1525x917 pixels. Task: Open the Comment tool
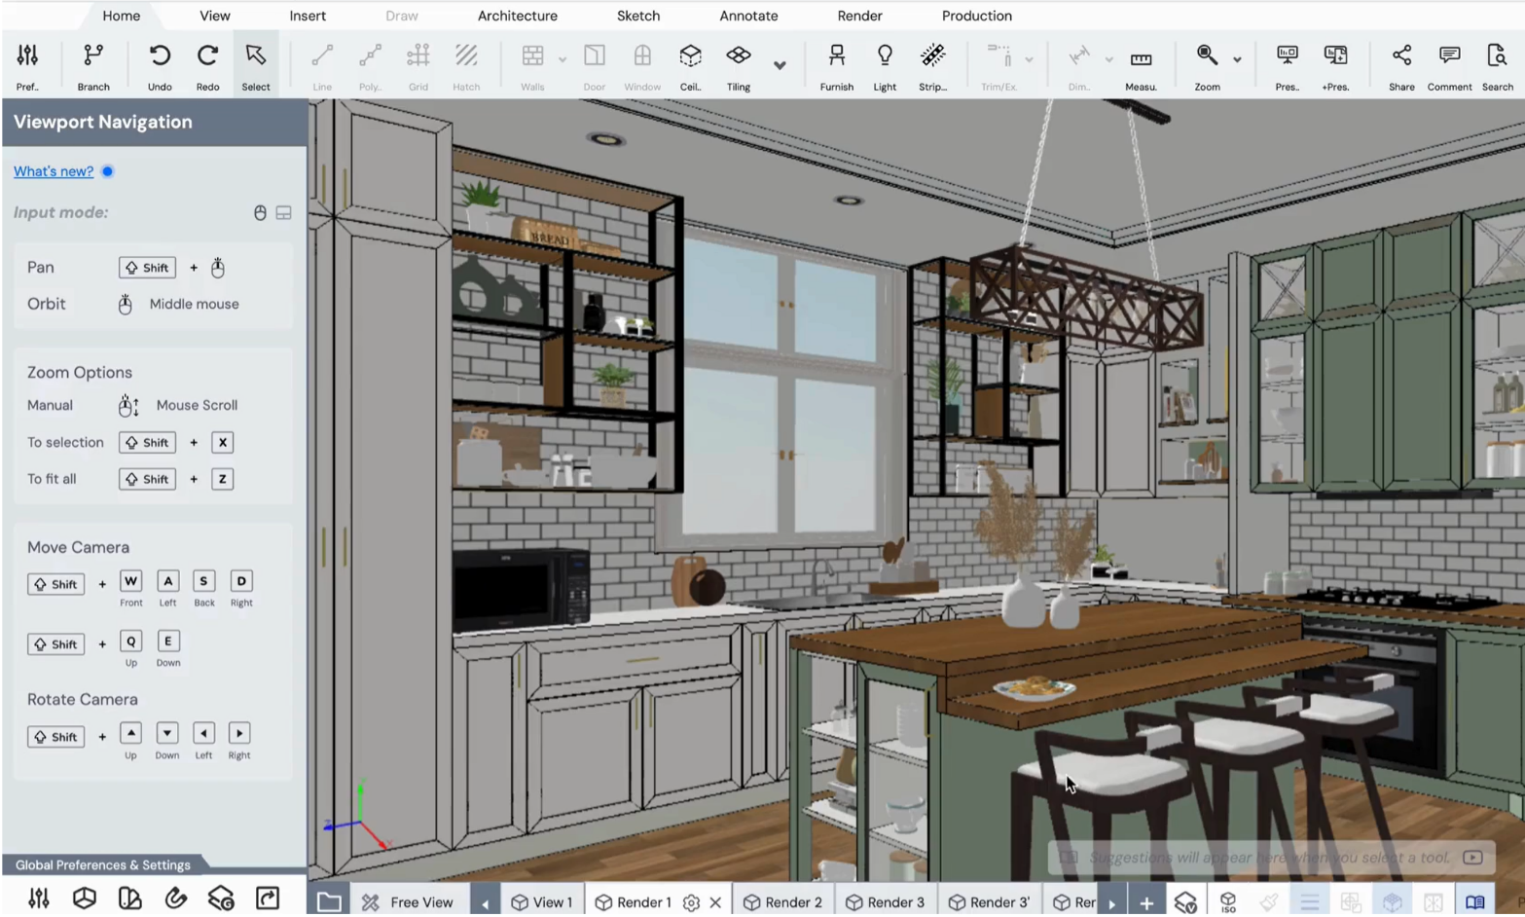pyautogui.click(x=1448, y=65)
